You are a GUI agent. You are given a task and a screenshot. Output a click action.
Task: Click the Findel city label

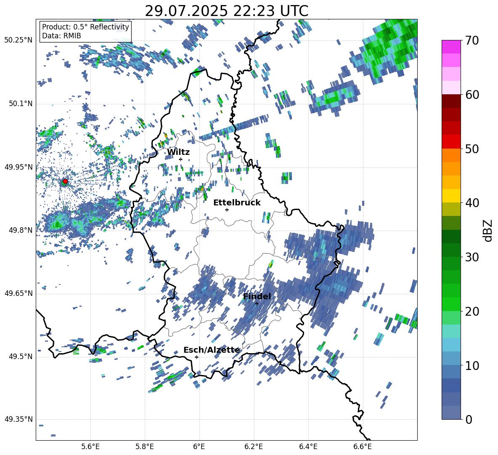257,296
